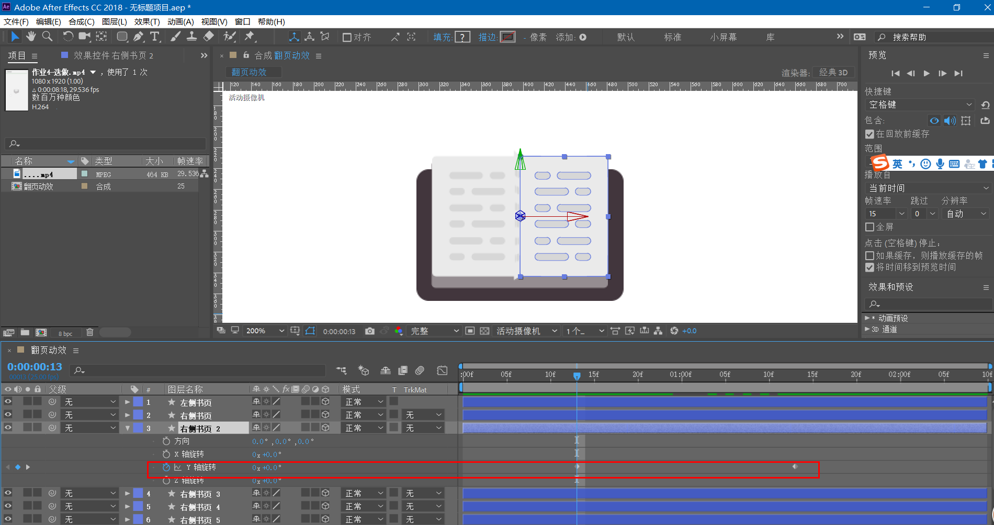Screen dimensions: 994x525
Task: Open the 效果(T) menu
Action: tap(147, 21)
